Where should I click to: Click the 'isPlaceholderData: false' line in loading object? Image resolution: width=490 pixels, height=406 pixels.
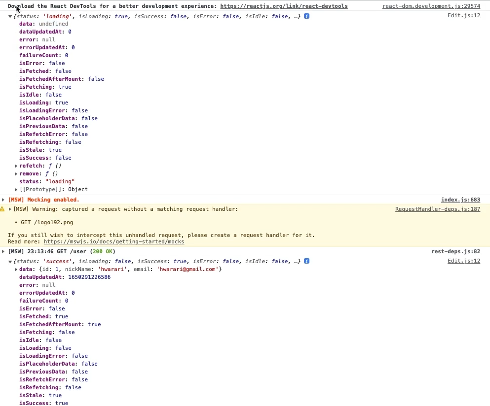point(58,118)
